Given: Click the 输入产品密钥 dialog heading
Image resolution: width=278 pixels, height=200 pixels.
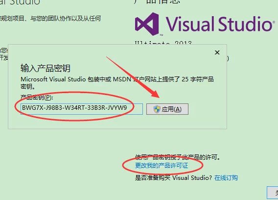Looking at the screenshot, I should (46, 68).
